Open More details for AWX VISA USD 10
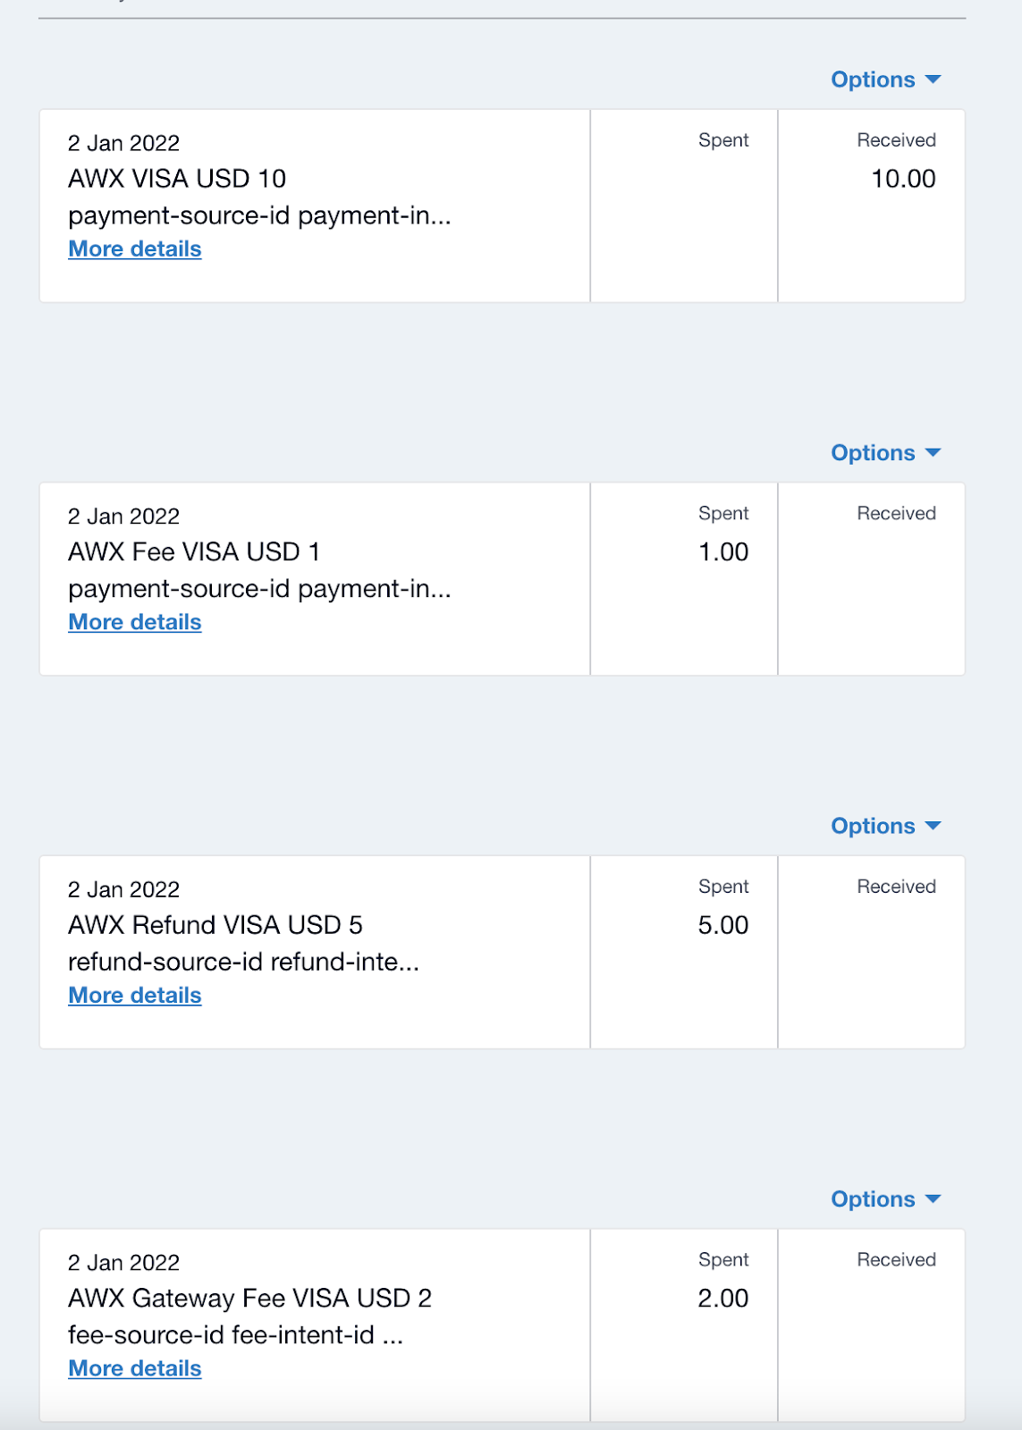Screen dimensions: 1022x1430 pyautogui.click(x=135, y=249)
